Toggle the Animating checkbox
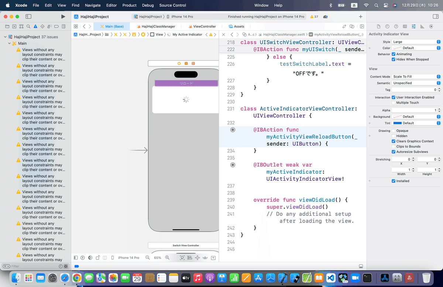This screenshot has height=287, width=443. [394, 54]
